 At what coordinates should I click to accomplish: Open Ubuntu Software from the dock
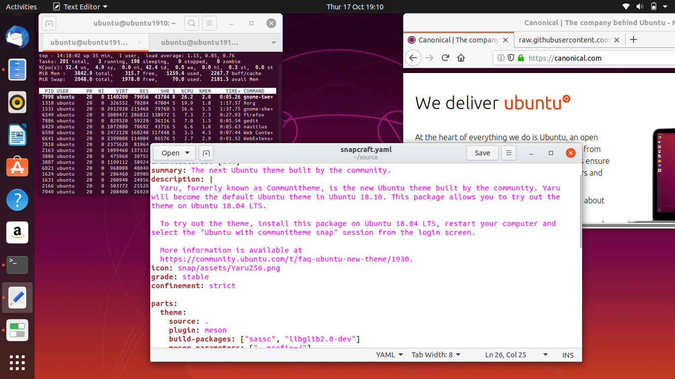click(x=17, y=167)
